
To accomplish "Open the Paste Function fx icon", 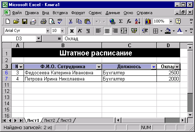I will [x=129, y=21].
